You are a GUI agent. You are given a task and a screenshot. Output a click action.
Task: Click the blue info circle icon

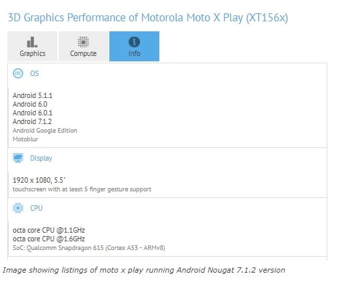134,42
